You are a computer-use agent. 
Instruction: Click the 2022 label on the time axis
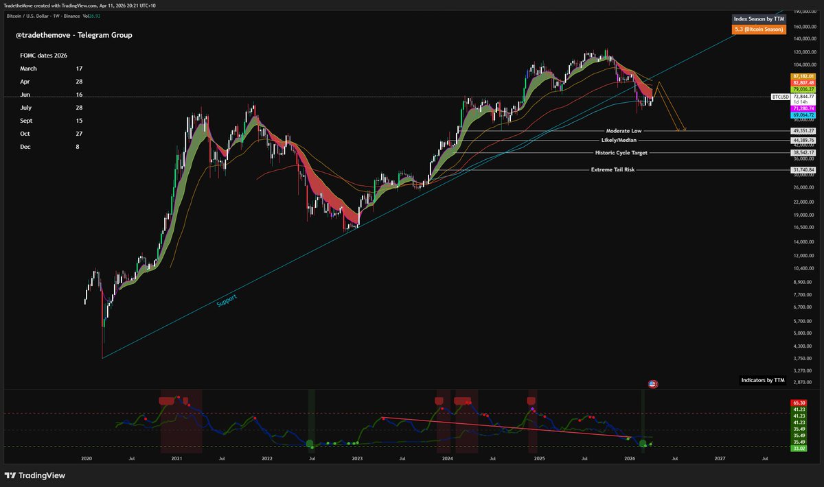(267, 458)
